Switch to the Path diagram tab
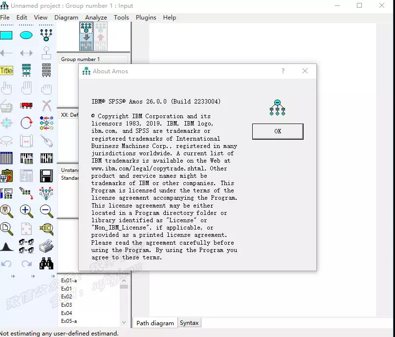This screenshot has width=395, height=337. (x=155, y=323)
